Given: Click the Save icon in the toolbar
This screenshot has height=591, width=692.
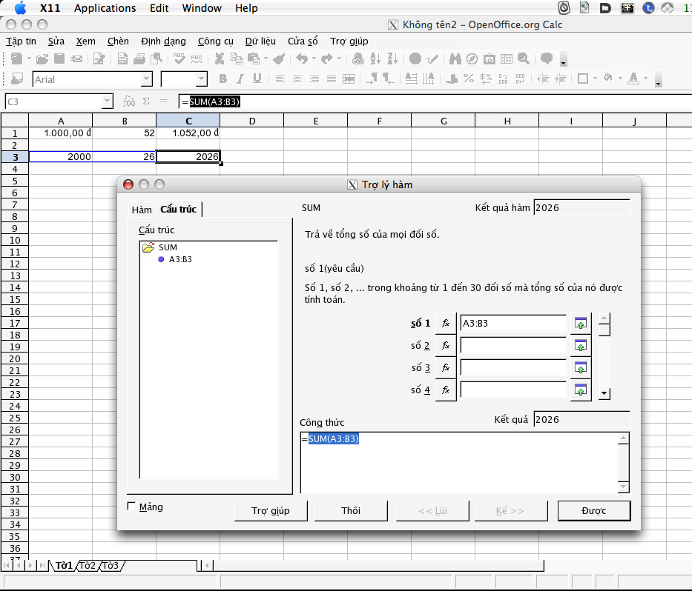Looking at the screenshot, I should point(59,59).
